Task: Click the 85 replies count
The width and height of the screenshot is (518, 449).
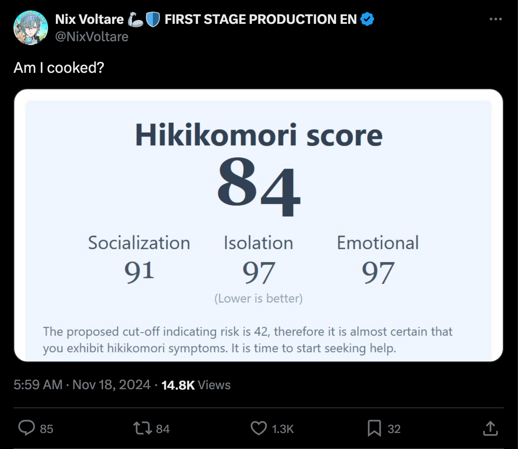Action: click(46, 429)
